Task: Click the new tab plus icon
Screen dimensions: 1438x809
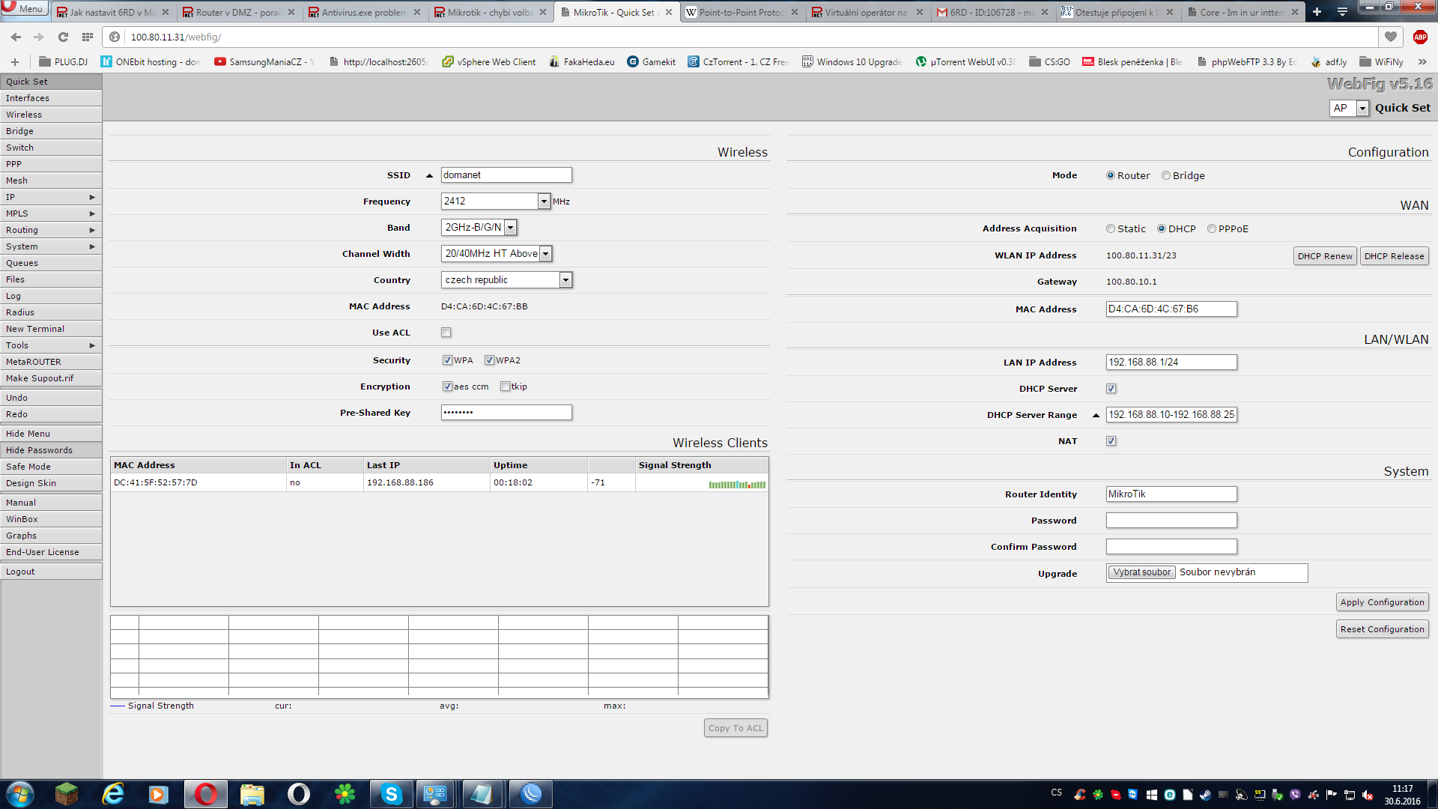Action: 1317,12
